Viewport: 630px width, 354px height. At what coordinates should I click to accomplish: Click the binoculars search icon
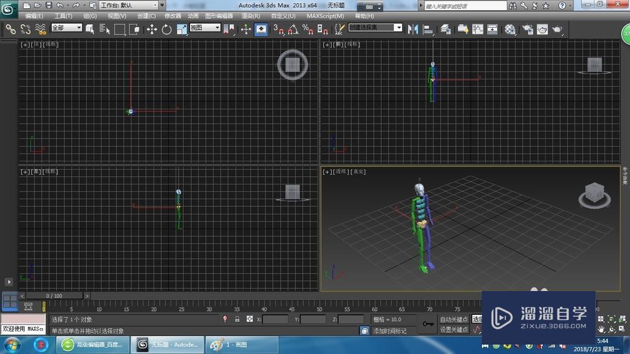pyautogui.click(x=513, y=6)
